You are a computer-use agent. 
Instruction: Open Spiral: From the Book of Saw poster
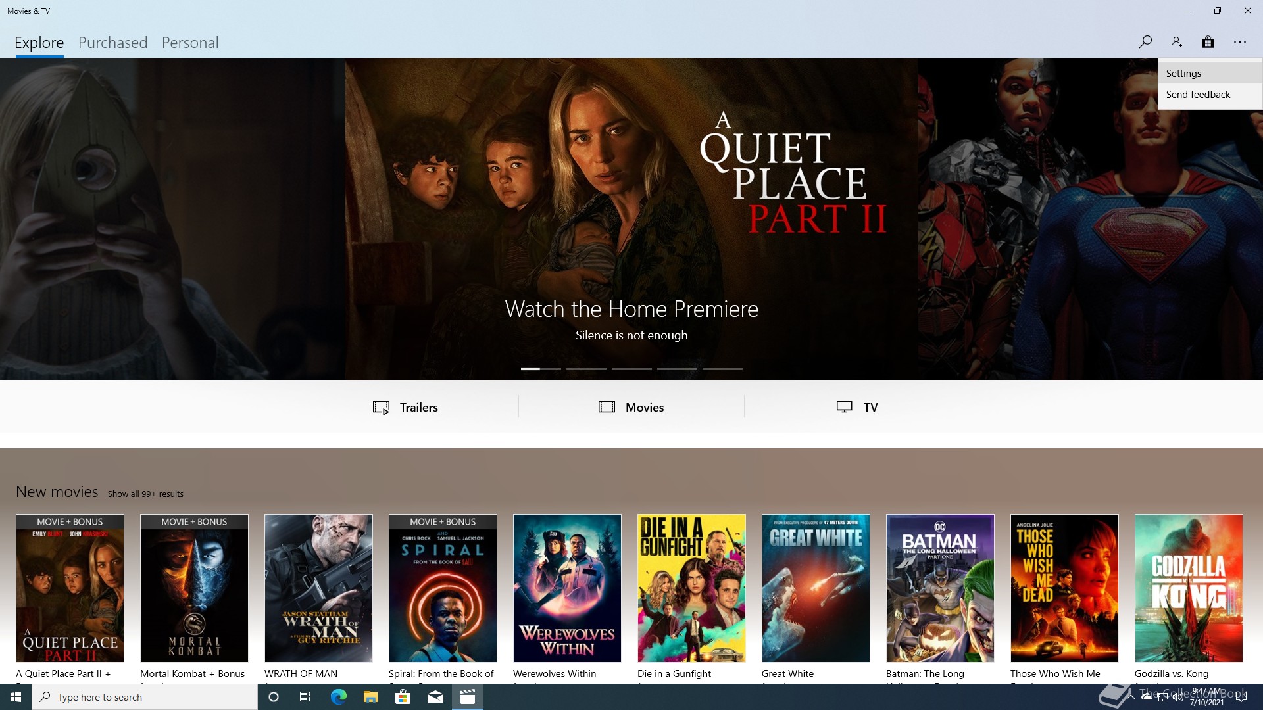pyautogui.click(x=443, y=588)
